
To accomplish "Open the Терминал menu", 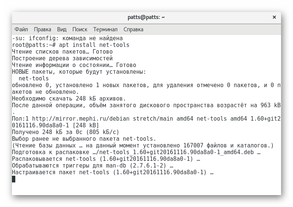I will 105,29.
